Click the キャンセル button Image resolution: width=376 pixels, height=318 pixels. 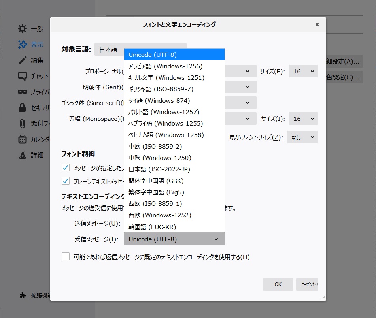[x=307, y=284]
